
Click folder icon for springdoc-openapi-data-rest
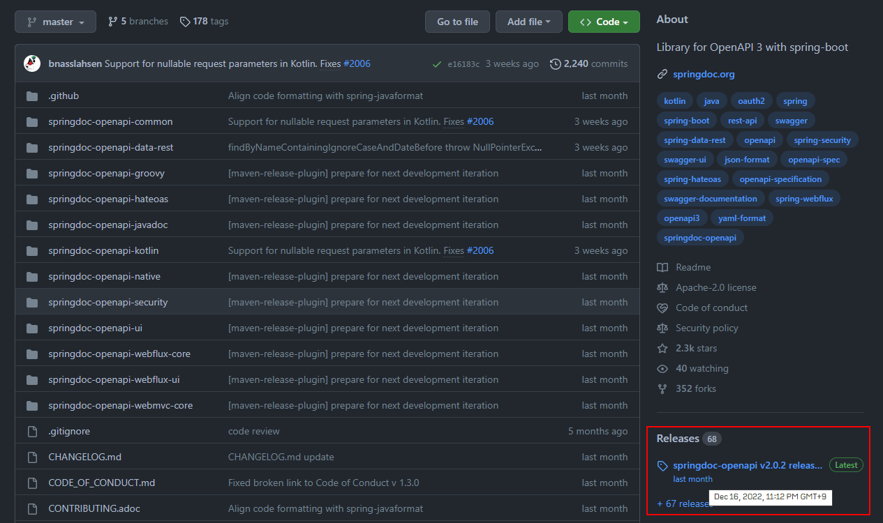[x=32, y=148]
